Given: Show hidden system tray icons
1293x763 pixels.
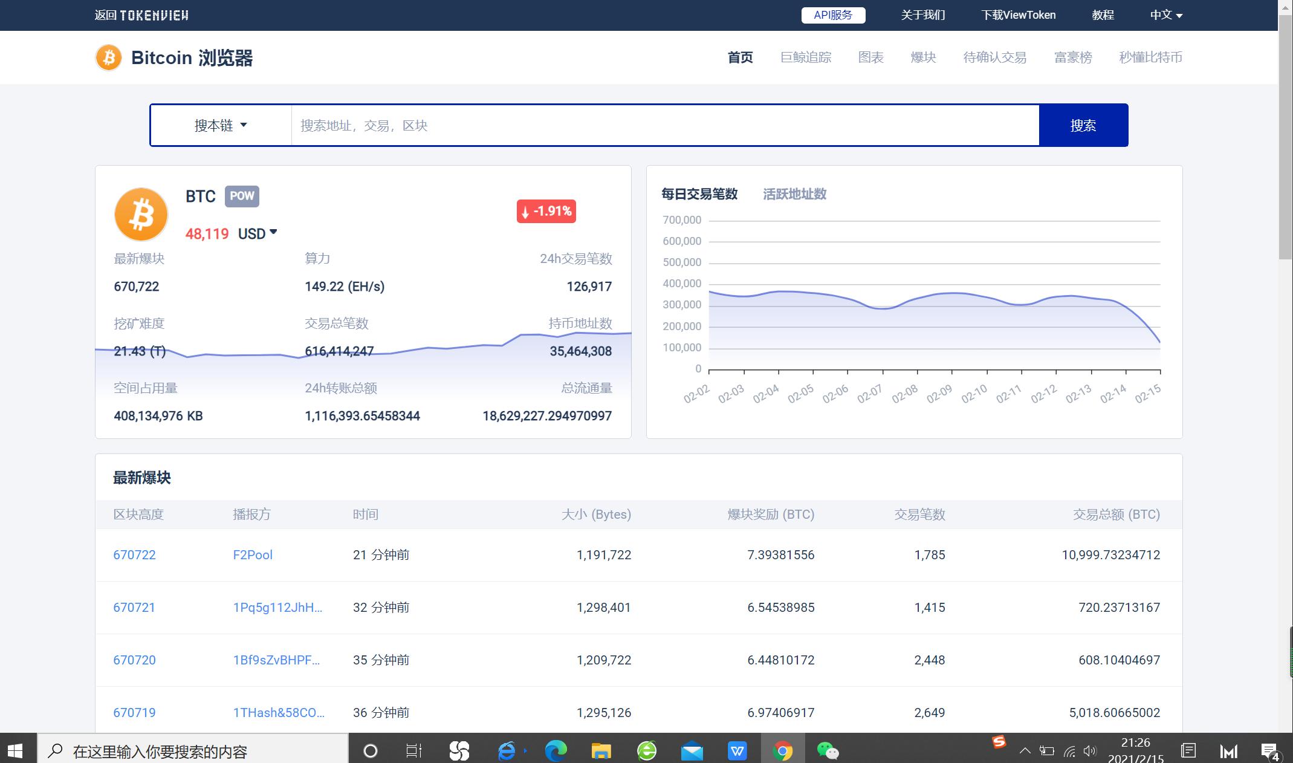Looking at the screenshot, I should pyautogui.click(x=1025, y=751).
